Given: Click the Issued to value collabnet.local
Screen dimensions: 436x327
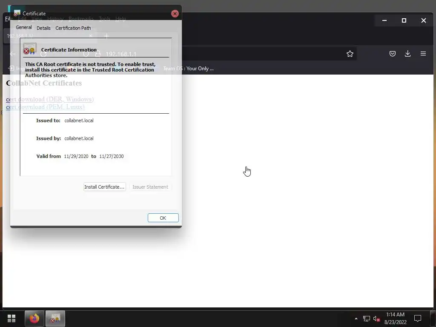Looking at the screenshot, I should tap(79, 120).
